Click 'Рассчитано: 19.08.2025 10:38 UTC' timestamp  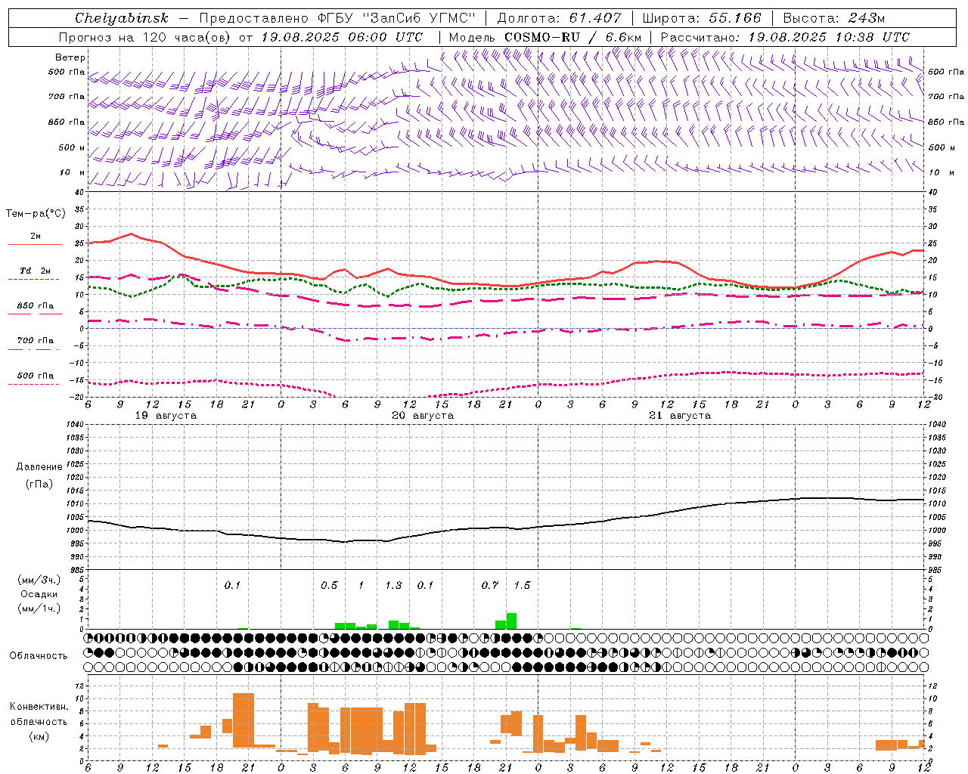(x=785, y=37)
